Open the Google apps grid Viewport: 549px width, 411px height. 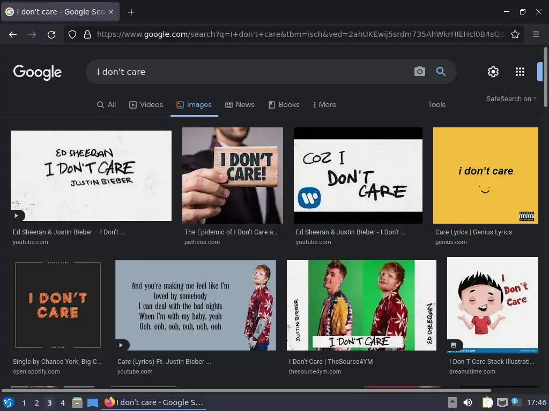(520, 72)
